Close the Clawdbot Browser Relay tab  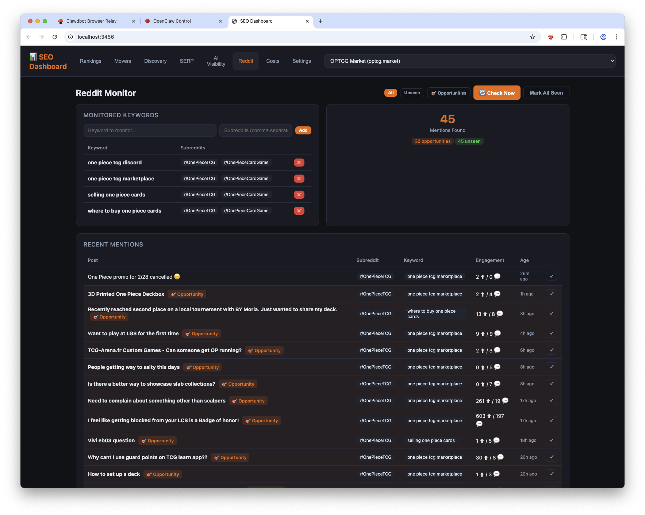pyautogui.click(x=134, y=21)
